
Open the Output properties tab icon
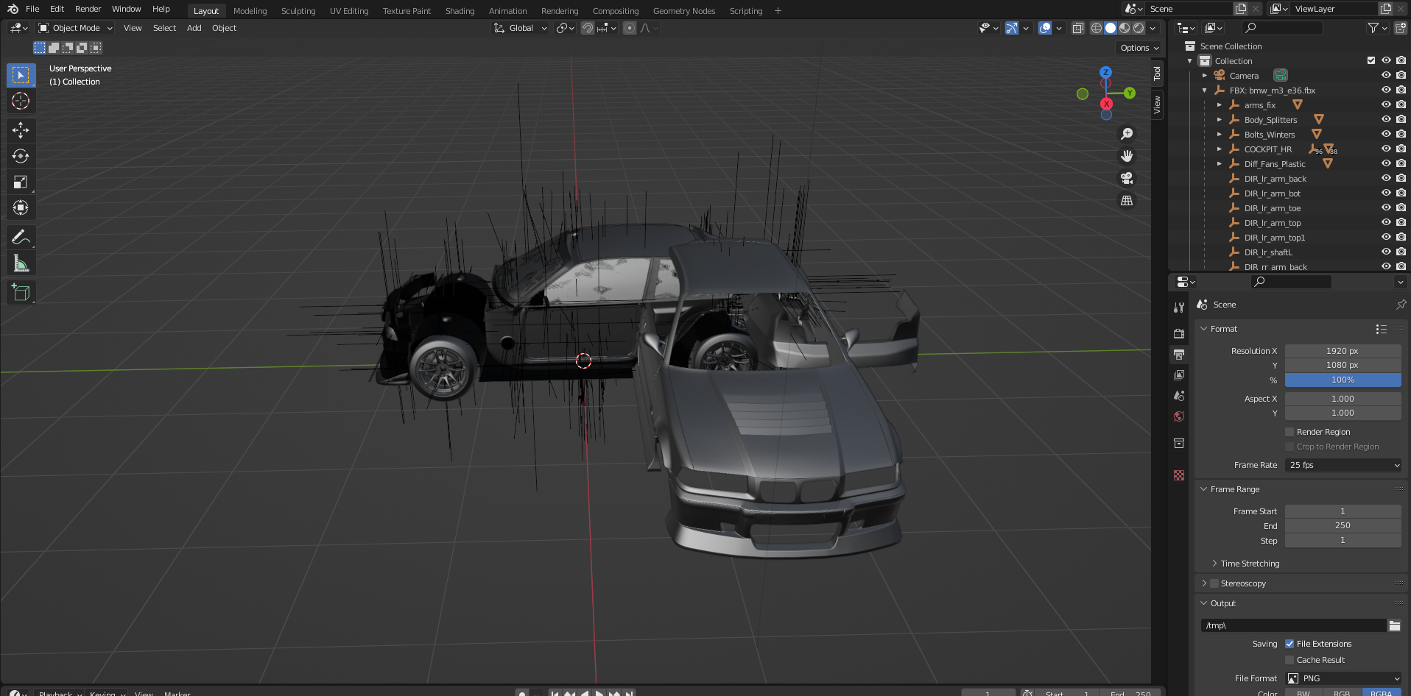[1179, 354]
